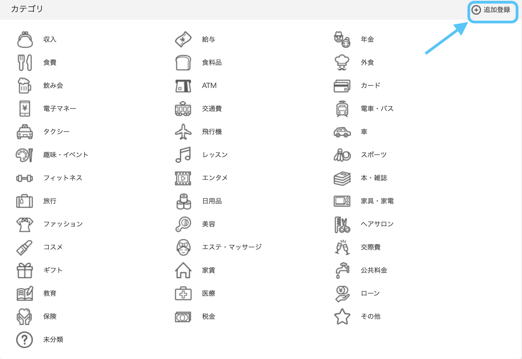Click the fork and knife 食費 icon
The image size is (522, 359).
pyautogui.click(x=25, y=63)
